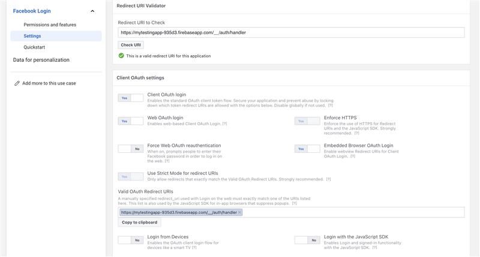The height and width of the screenshot is (257, 480).
Task: Toggle Client OAuth login switch
Action: point(131,98)
